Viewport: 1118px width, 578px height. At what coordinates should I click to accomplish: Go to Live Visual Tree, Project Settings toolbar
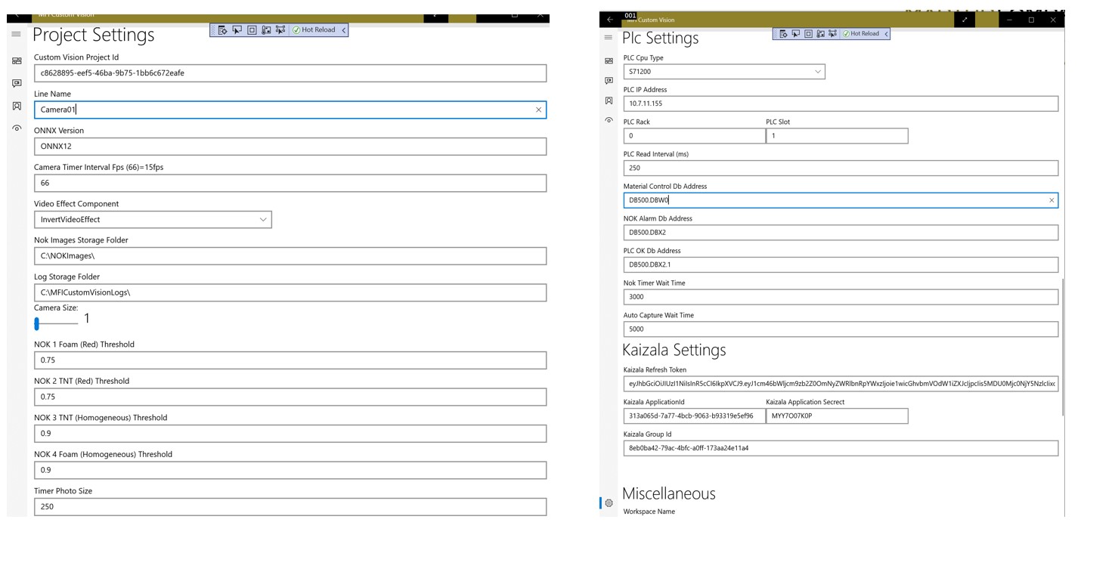[223, 30]
